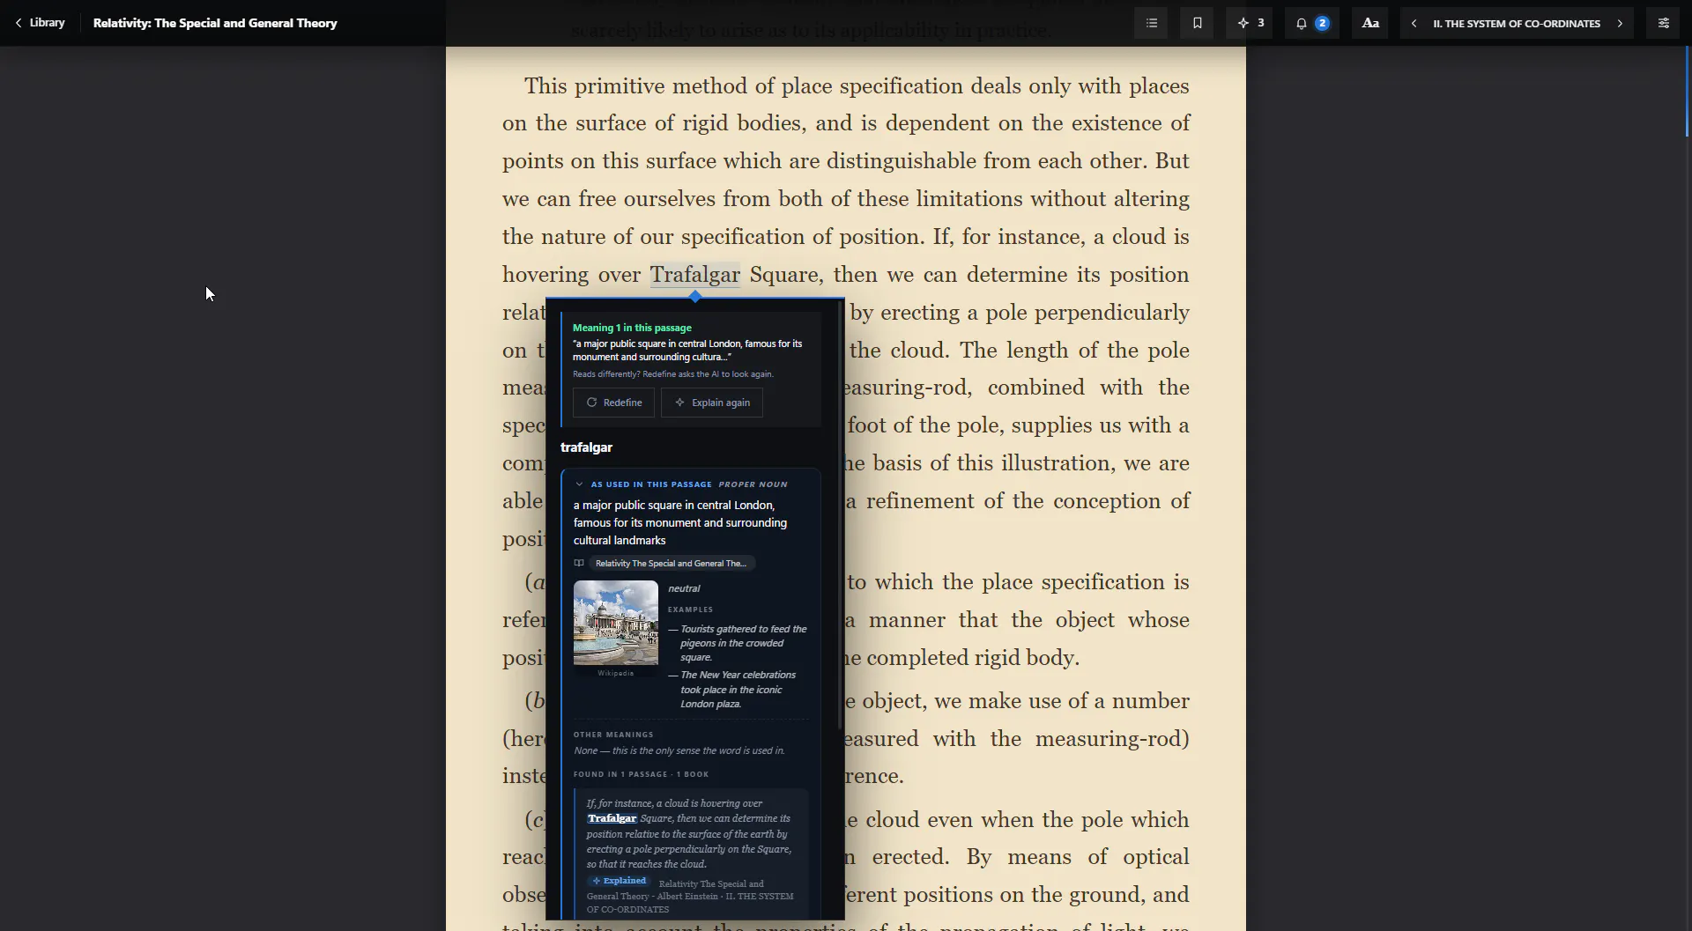The image size is (1692, 931).
Task: Click the example 'The New Year celebrations took place'
Action: [x=738, y=690]
